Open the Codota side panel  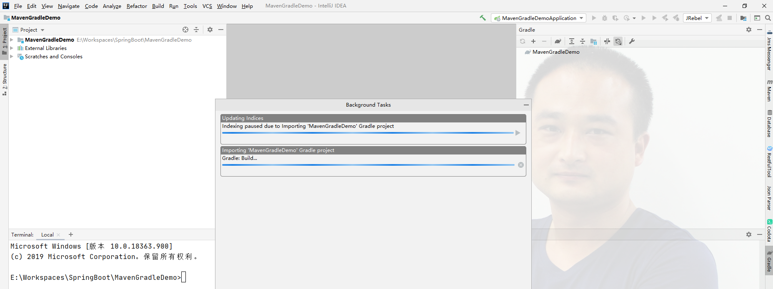coord(769,231)
